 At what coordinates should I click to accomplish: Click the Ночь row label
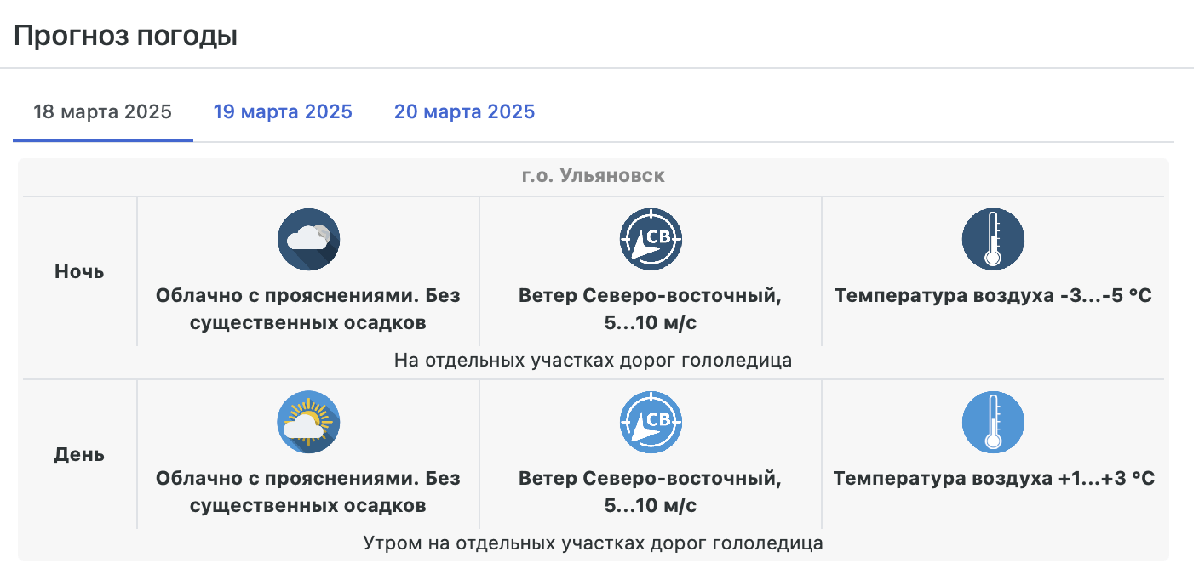click(79, 272)
